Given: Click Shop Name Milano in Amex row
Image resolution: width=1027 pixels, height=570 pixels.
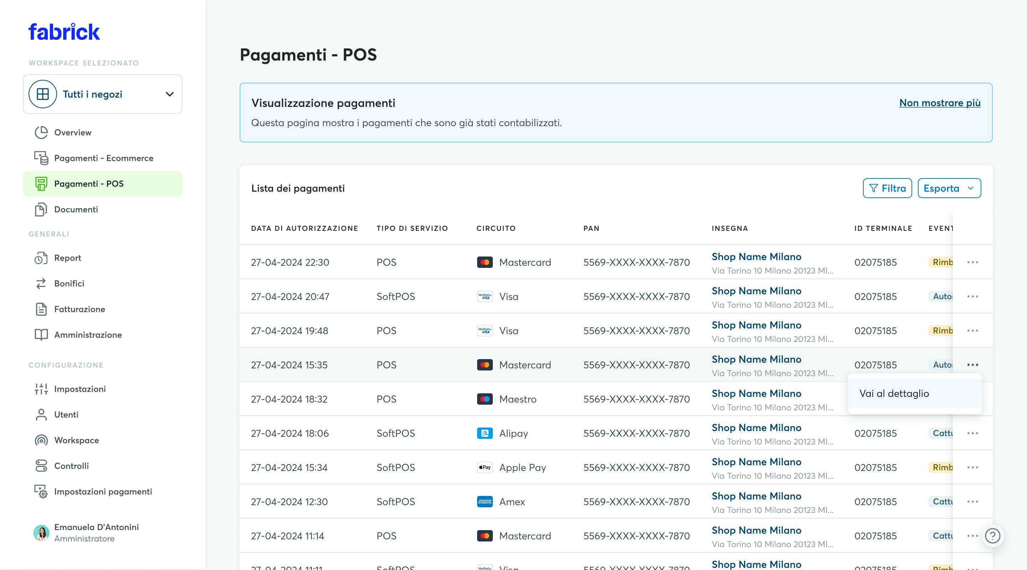Looking at the screenshot, I should point(756,496).
